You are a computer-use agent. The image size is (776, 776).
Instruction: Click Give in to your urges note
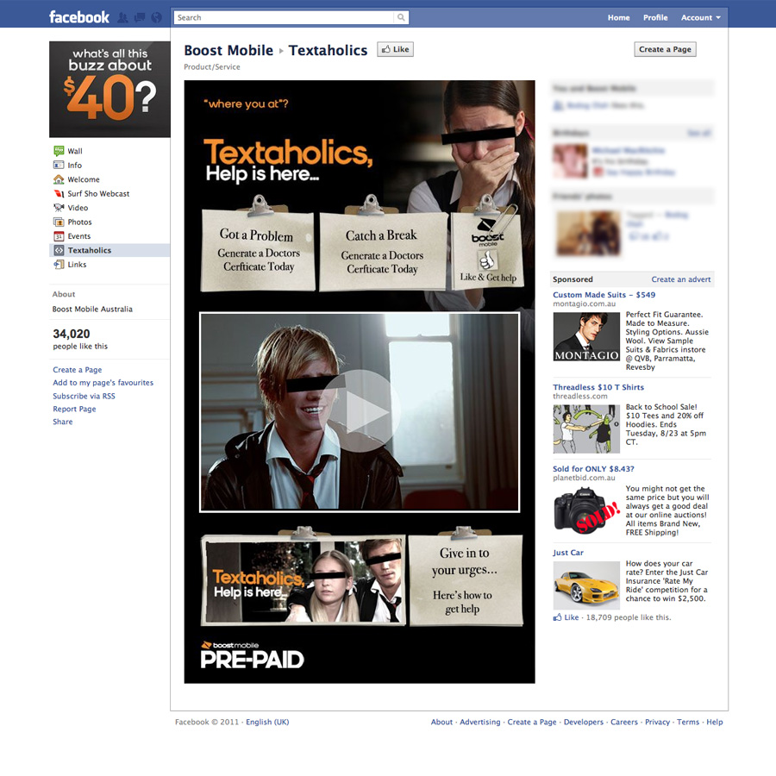click(466, 580)
